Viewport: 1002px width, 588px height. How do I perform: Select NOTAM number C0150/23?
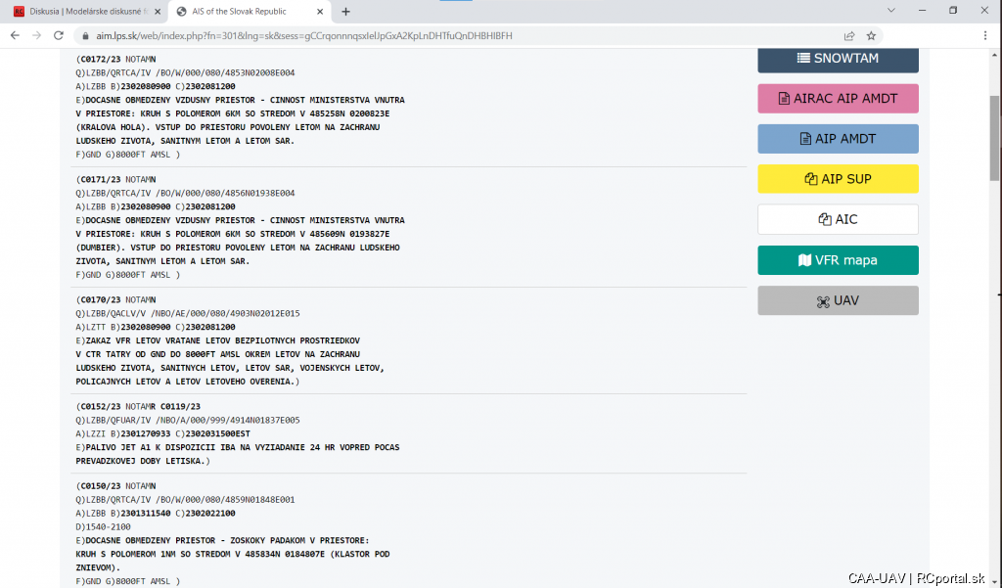pos(101,486)
